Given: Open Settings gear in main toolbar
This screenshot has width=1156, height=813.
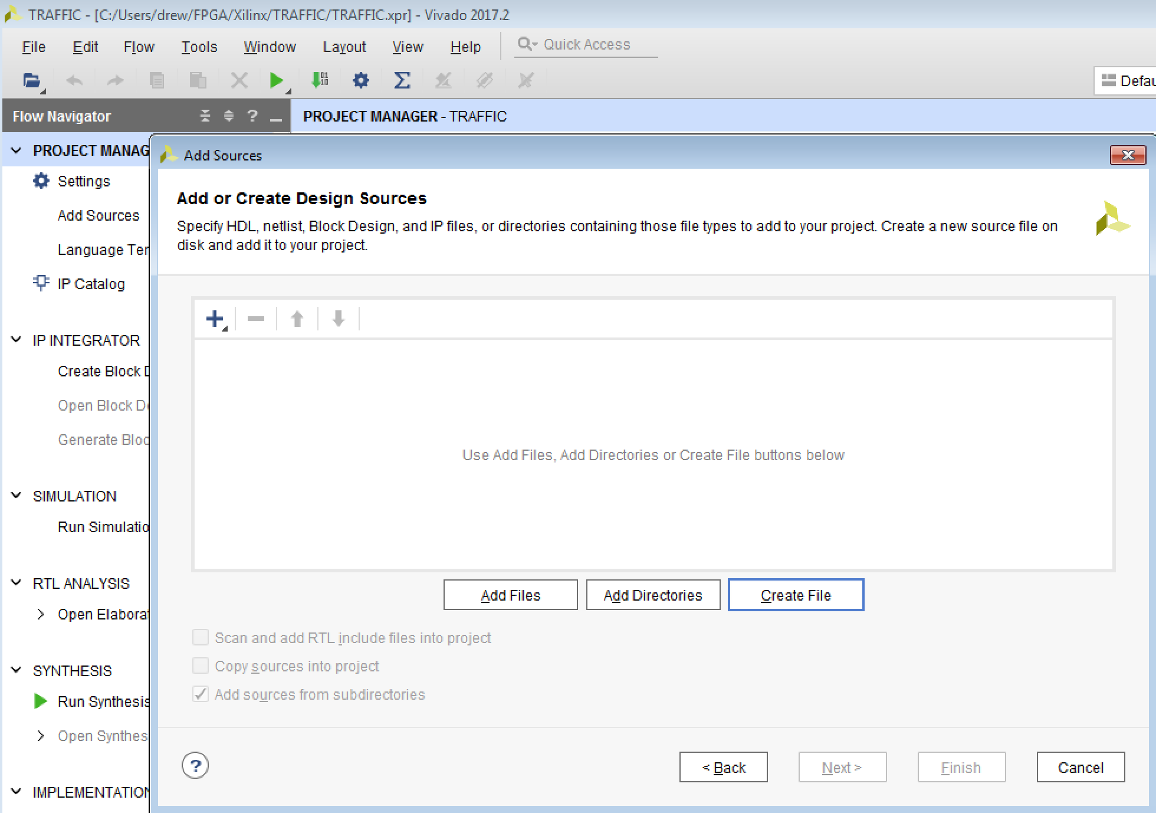Looking at the screenshot, I should coord(361,80).
